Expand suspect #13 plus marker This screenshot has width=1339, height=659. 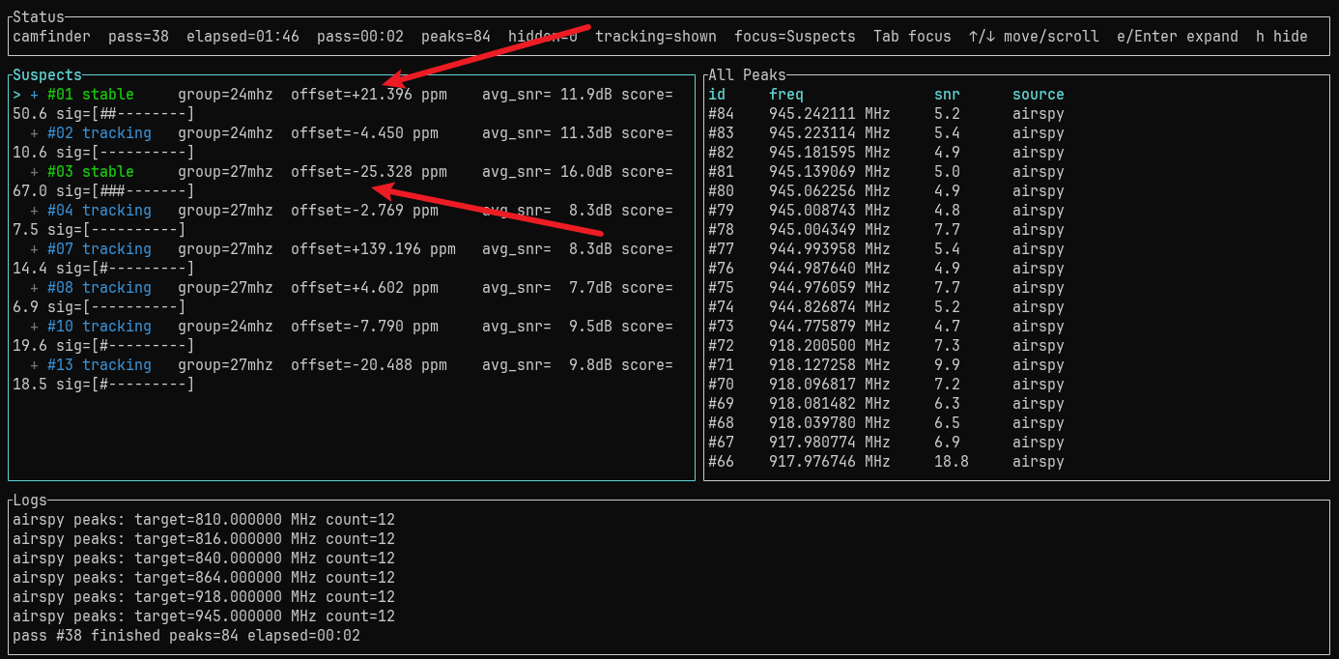click(x=35, y=365)
